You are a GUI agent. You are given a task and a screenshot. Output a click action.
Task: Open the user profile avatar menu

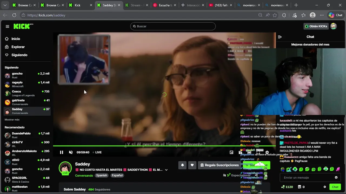pyautogui.click(x=334, y=26)
